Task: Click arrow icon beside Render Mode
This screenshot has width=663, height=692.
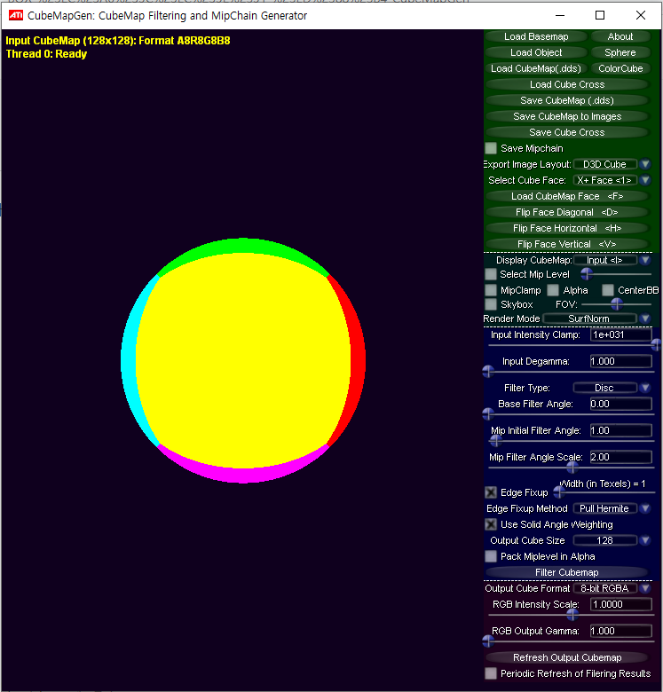Action: tap(645, 318)
